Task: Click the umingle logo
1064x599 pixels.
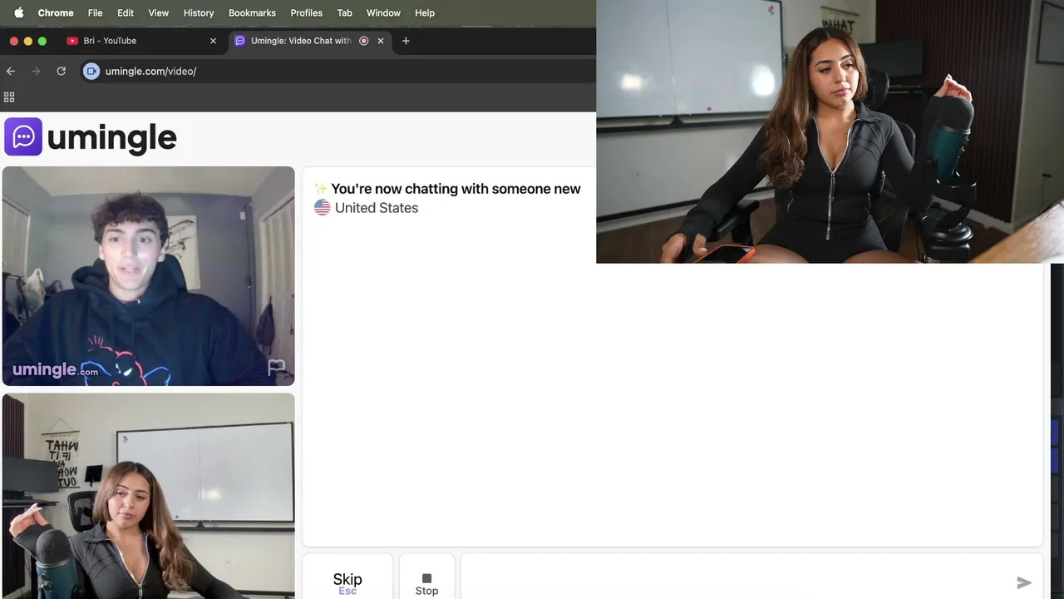Action: tap(91, 137)
